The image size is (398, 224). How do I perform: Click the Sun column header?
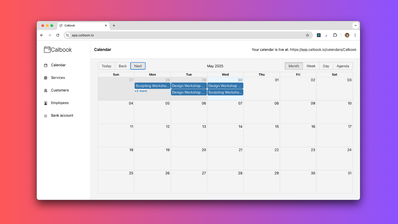click(x=116, y=75)
